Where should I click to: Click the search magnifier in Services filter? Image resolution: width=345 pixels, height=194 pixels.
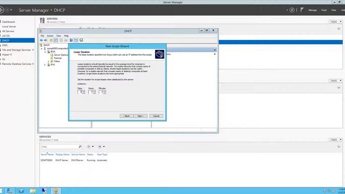pos(80,147)
